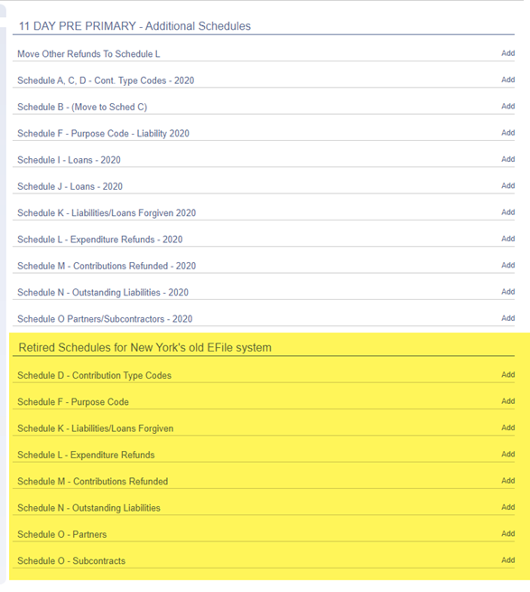Add Schedule O Partners/Subcontractors 2020
This screenshot has width=530, height=592.
(507, 318)
